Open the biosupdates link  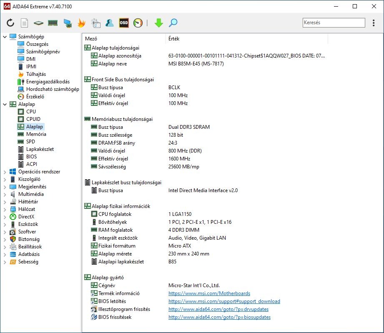tap(219, 317)
